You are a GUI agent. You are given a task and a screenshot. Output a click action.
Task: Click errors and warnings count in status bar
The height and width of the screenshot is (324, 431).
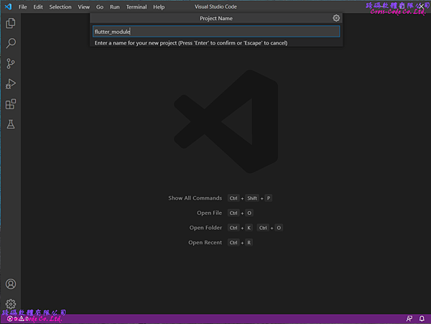[17, 319]
